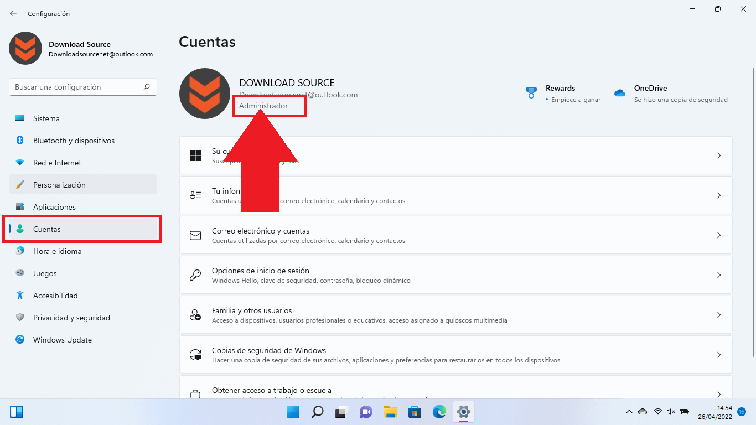Open Task View on the taskbar

coord(341,412)
